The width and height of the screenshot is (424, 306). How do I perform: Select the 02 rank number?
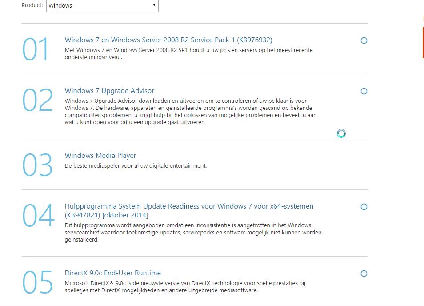(37, 100)
